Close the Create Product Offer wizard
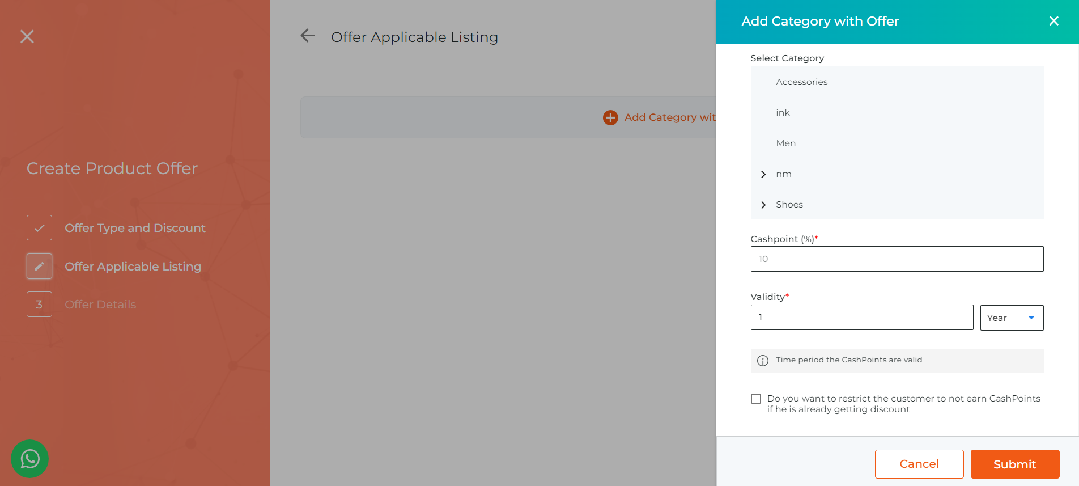Screen dimensions: 1079x486 (27, 37)
